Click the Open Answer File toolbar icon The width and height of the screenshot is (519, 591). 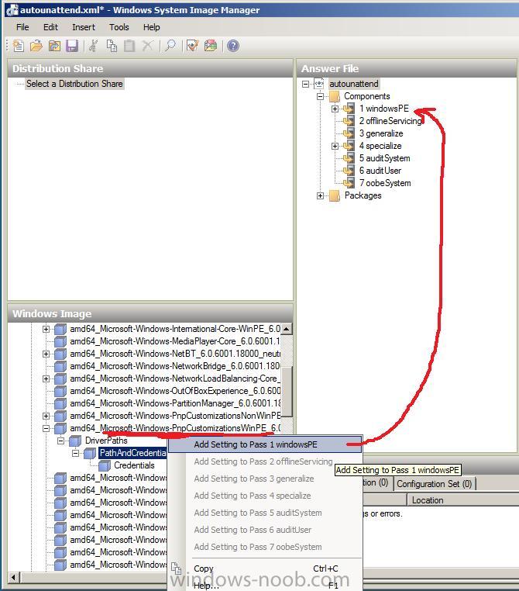pyautogui.click(x=36, y=46)
